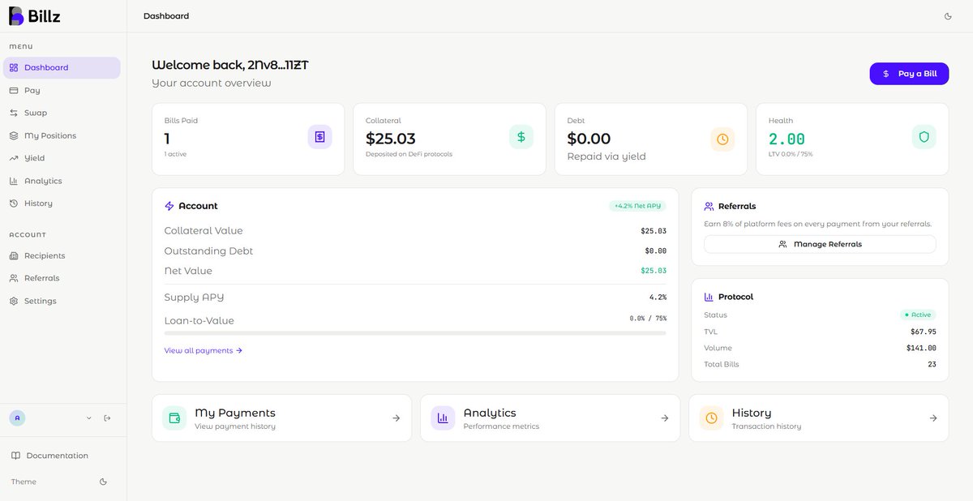Click the Health value 2.00
The image size is (973, 501).
pyautogui.click(x=787, y=139)
